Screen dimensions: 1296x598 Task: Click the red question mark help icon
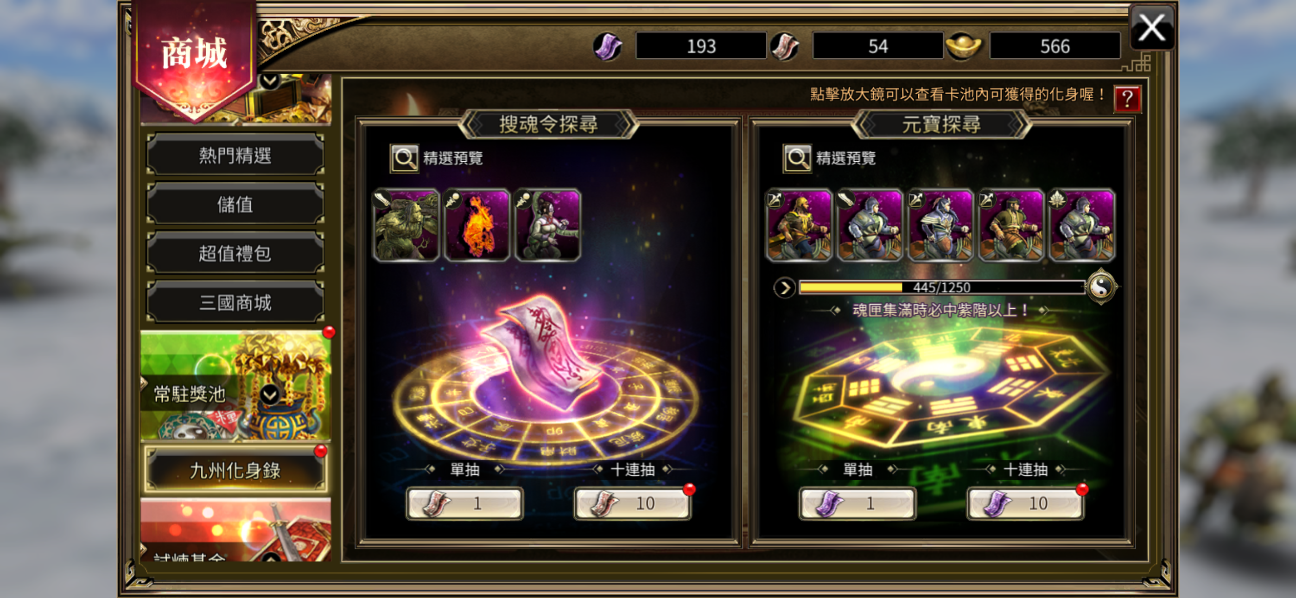pos(1127,99)
